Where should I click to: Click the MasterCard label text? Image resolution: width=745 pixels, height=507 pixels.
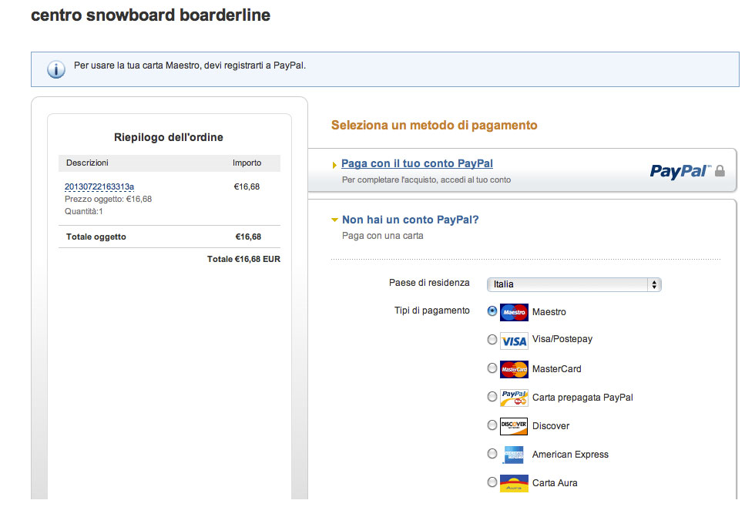pyautogui.click(x=556, y=369)
